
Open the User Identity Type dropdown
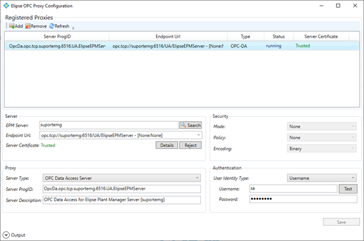point(322,178)
